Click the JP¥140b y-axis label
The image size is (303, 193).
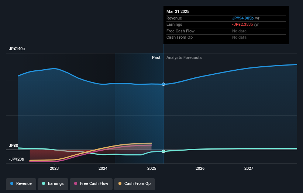[x=17, y=49]
